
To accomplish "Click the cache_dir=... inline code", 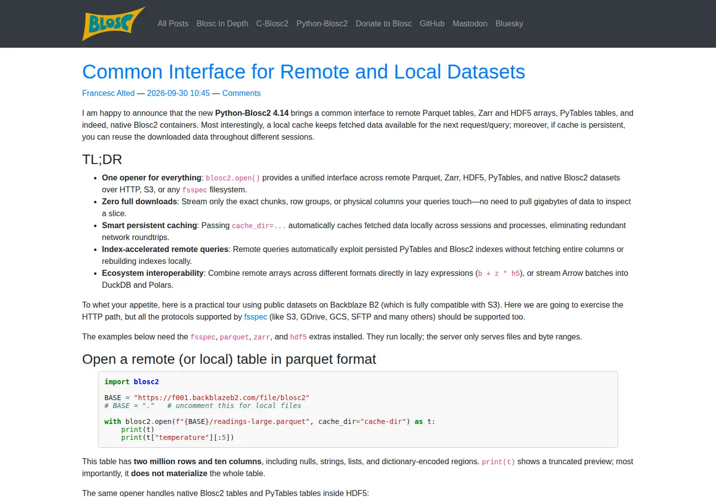I will click(259, 226).
